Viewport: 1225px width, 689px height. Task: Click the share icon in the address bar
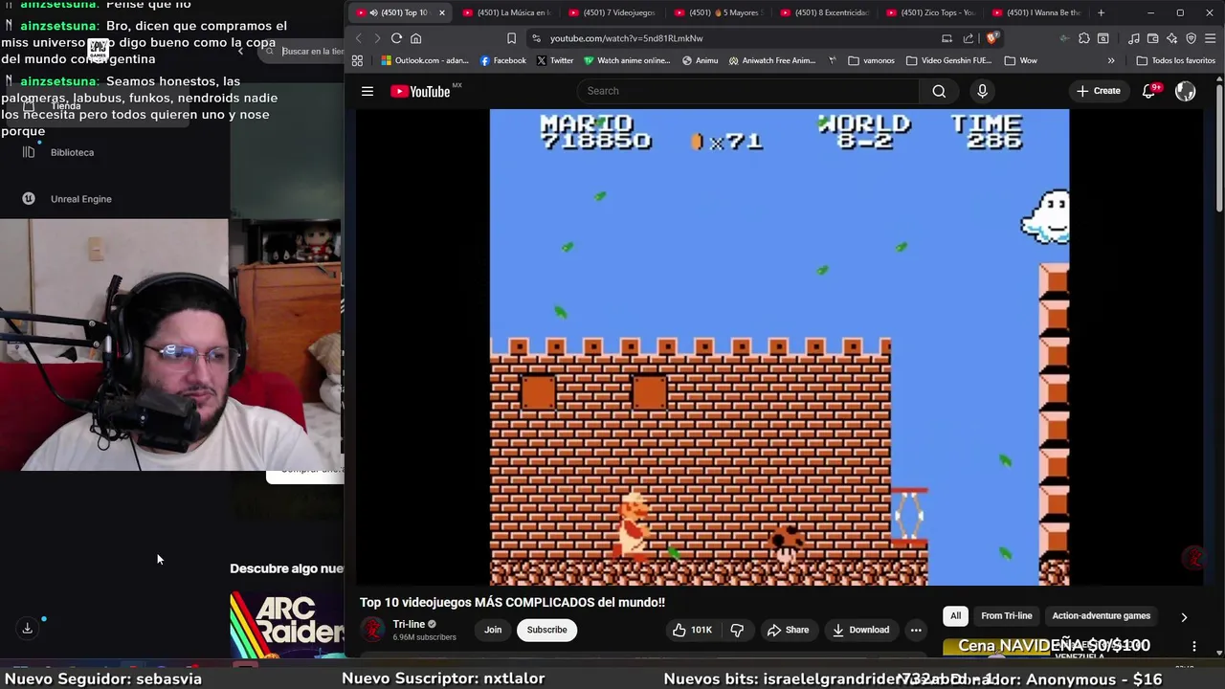969,38
